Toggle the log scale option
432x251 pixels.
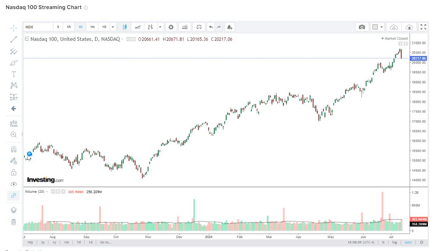(395, 242)
